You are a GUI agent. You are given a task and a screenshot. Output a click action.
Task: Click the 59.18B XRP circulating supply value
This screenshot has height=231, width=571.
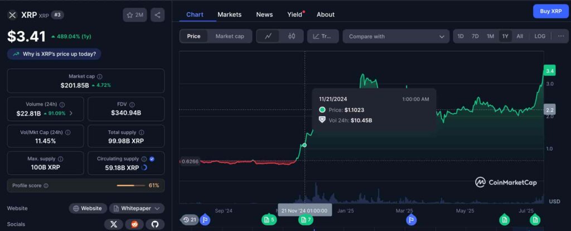tap(122, 168)
